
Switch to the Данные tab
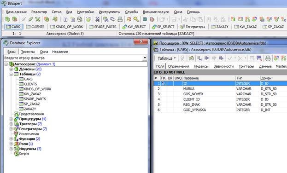tap(265, 66)
